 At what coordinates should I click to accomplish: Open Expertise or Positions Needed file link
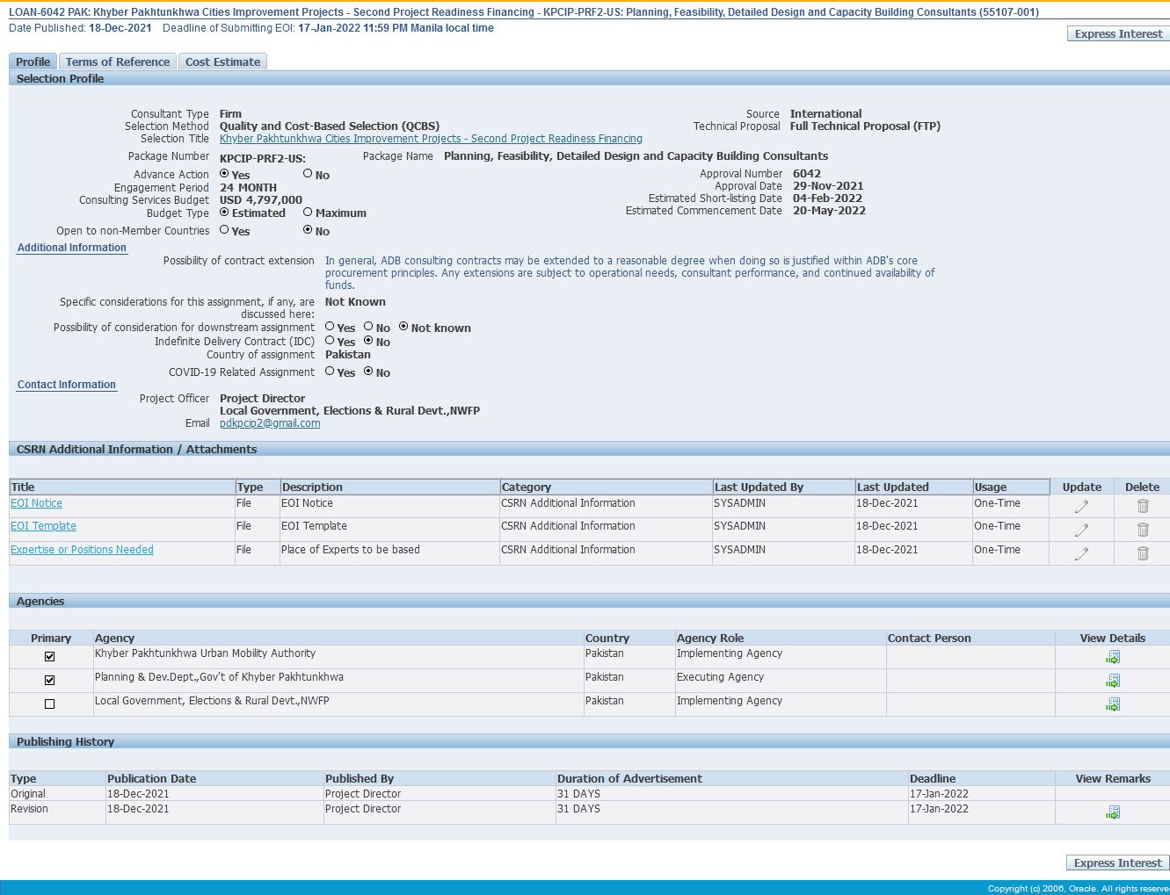[82, 550]
